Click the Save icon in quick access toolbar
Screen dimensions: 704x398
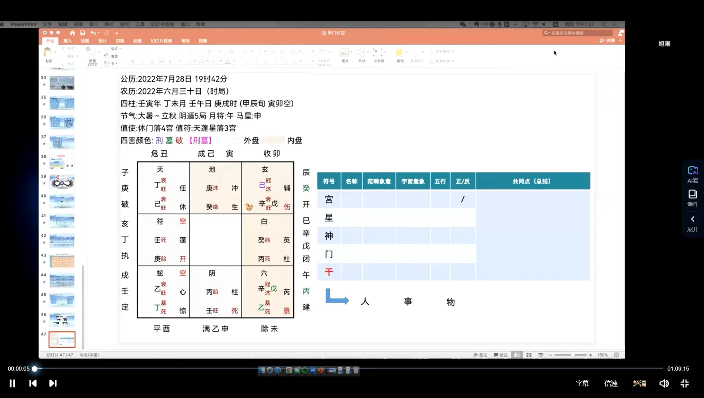pyautogui.click(x=83, y=33)
